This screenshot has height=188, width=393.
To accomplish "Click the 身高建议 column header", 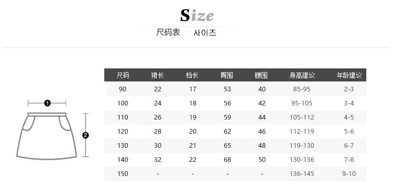I will (302, 75).
